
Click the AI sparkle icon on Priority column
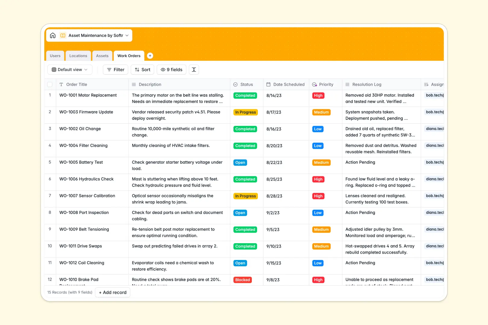(314, 84)
